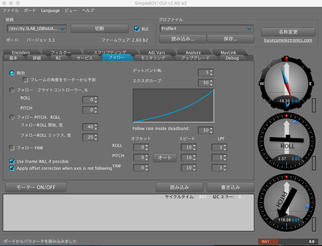Click the exponential curve graph
322x246 pixels.
[x=173, y=106]
